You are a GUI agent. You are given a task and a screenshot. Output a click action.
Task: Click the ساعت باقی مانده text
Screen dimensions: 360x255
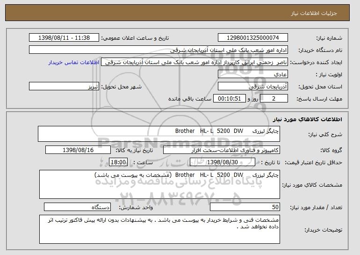tap(190, 99)
